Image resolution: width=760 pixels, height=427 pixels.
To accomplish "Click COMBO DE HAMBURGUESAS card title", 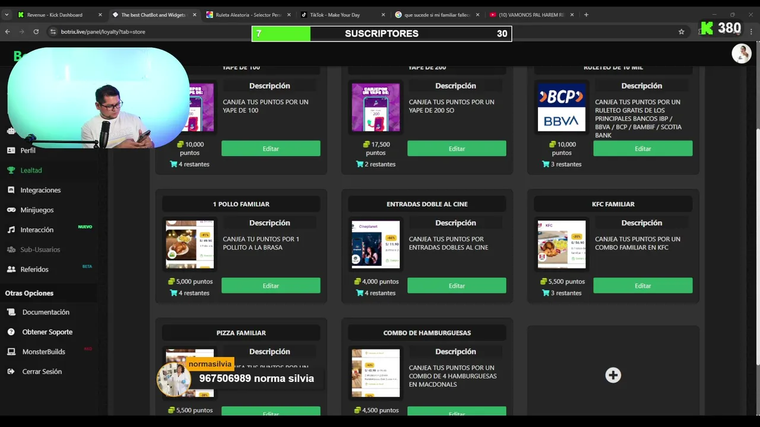I will (x=427, y=333).
